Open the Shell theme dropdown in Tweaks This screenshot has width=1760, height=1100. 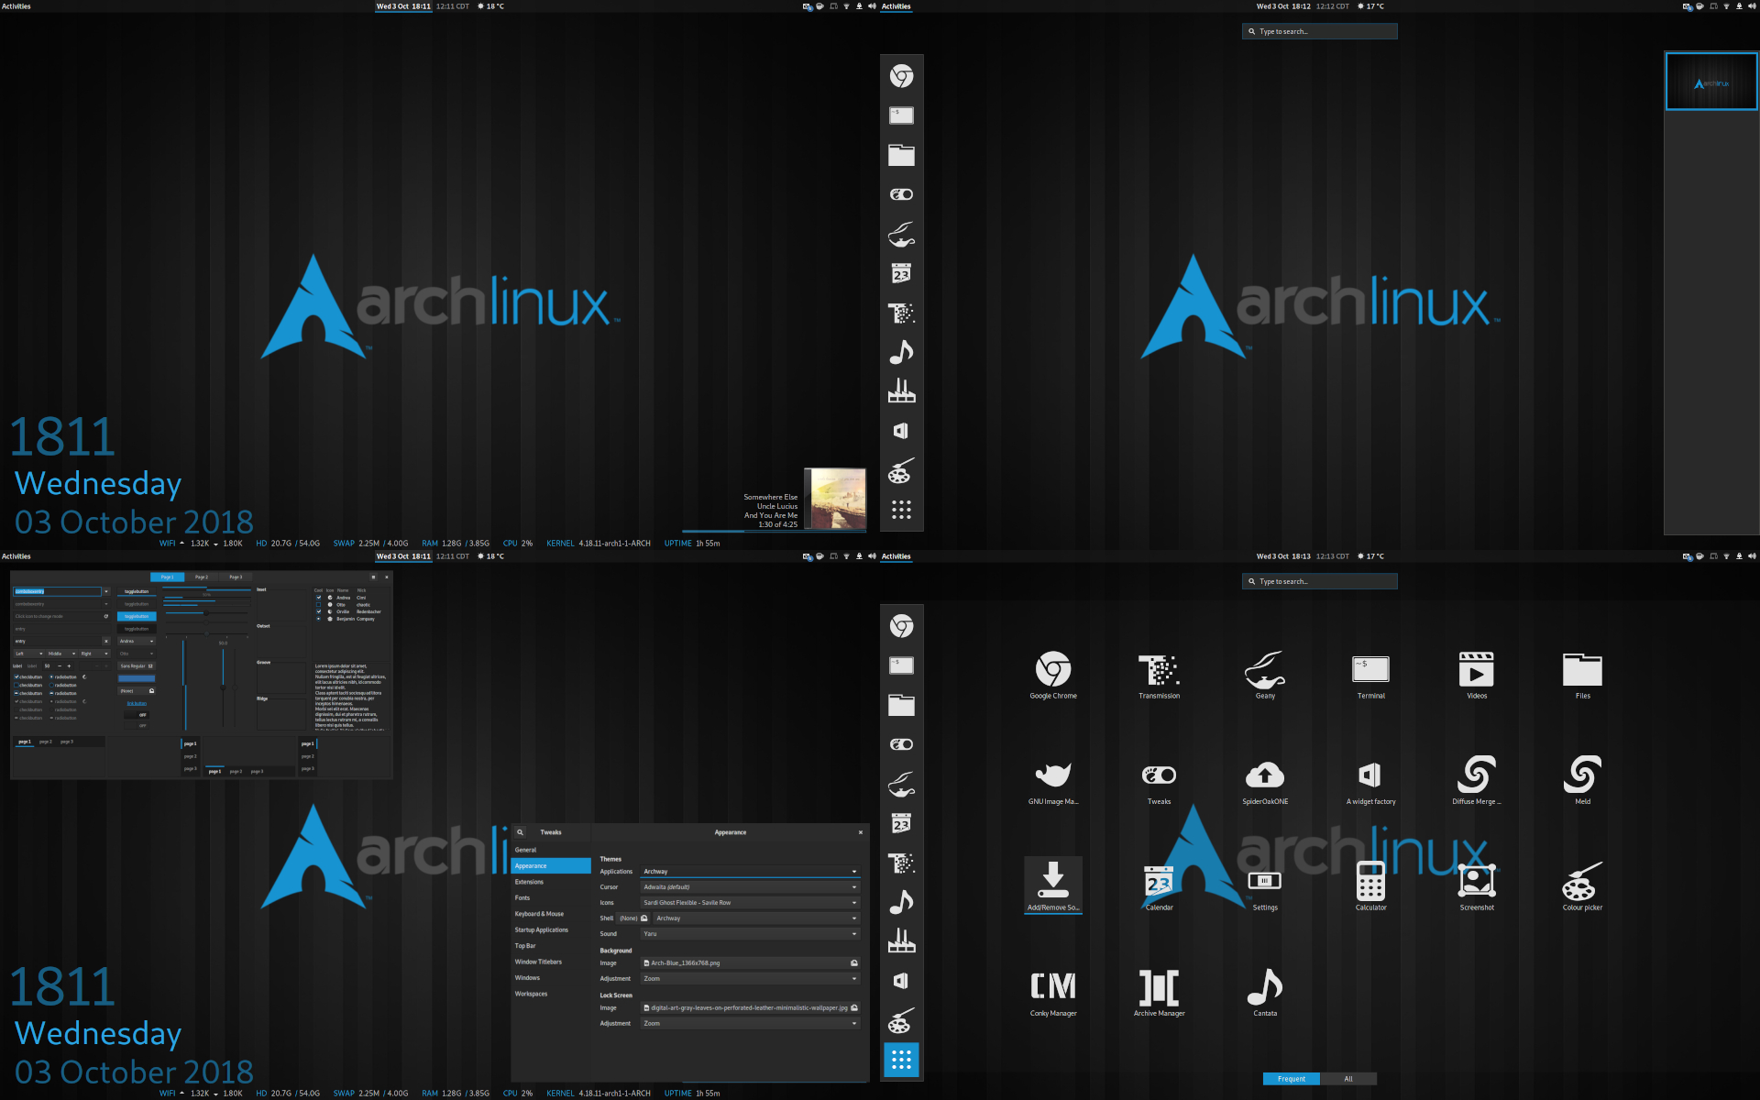756,918
